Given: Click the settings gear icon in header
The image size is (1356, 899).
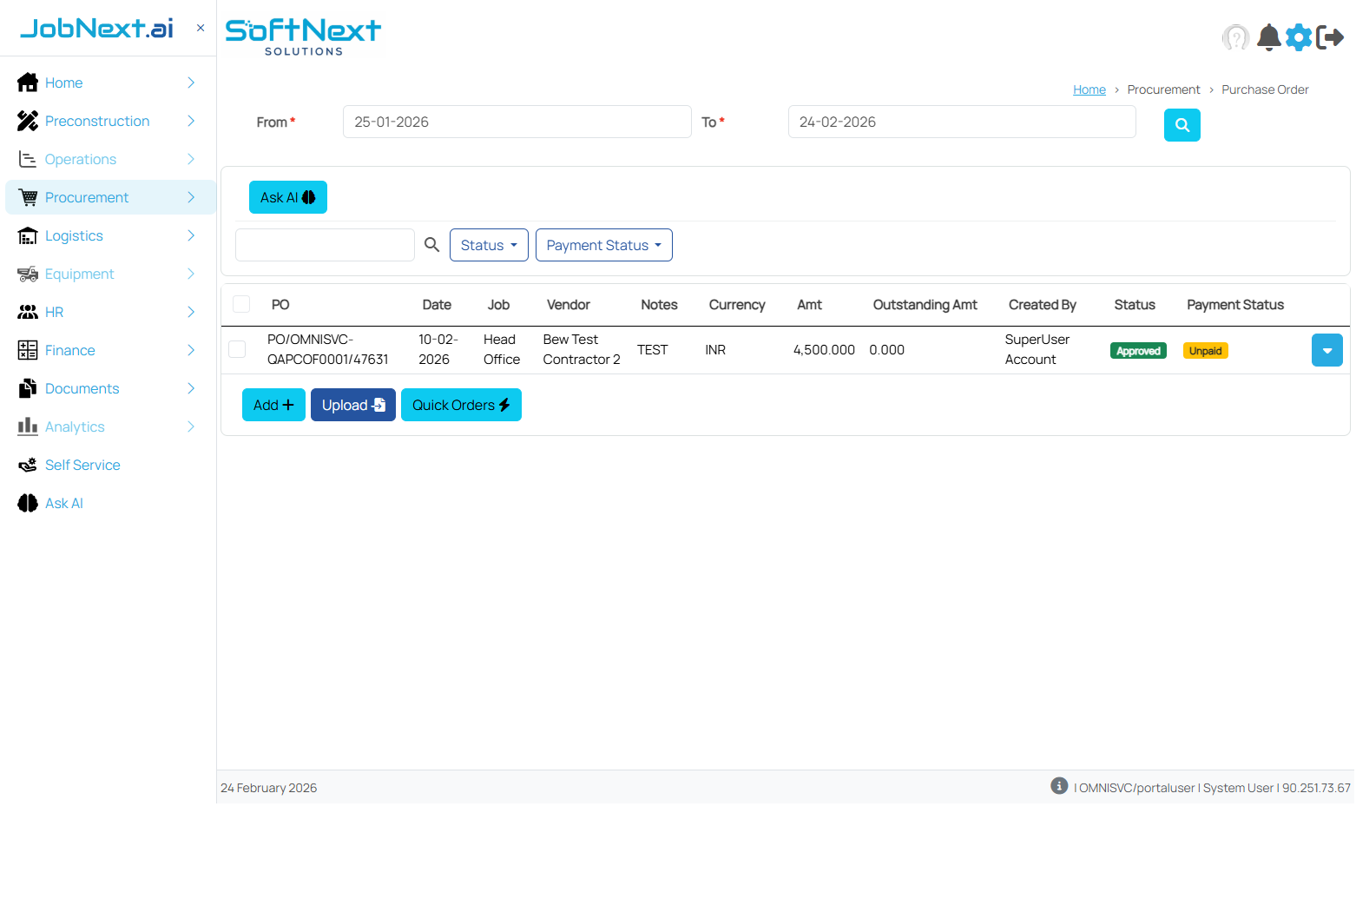Looking at the screenshot, I should [x=1299, y=37].
